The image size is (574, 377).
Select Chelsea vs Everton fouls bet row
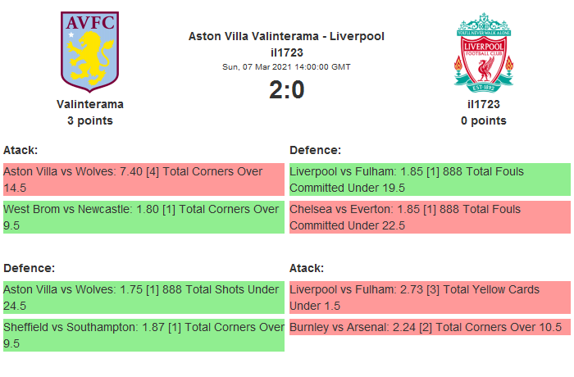(430, 216)
